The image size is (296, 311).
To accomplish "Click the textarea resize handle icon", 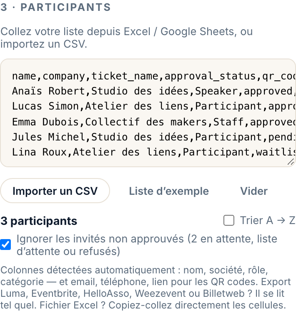I will tap(291, 162).
